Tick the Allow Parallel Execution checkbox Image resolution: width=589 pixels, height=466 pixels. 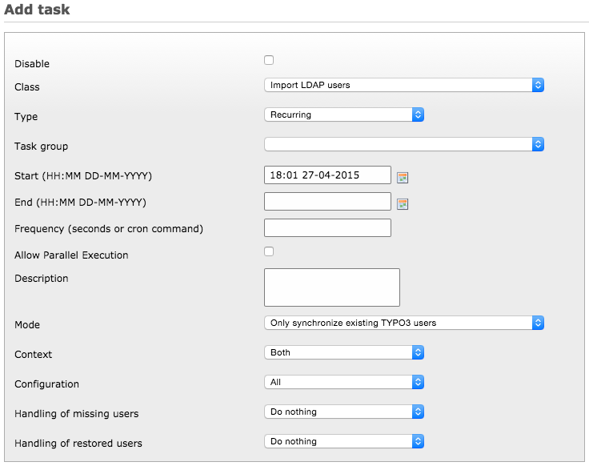point(269,251)
